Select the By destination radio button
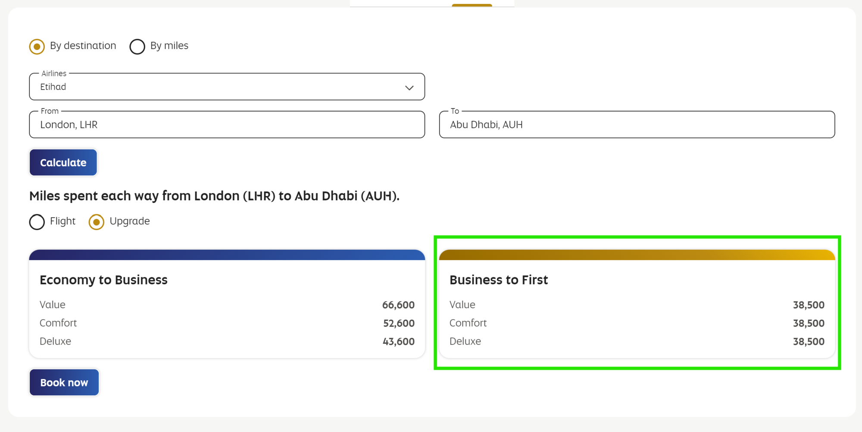Screen dimensions: 862x432 pos(37,47)
